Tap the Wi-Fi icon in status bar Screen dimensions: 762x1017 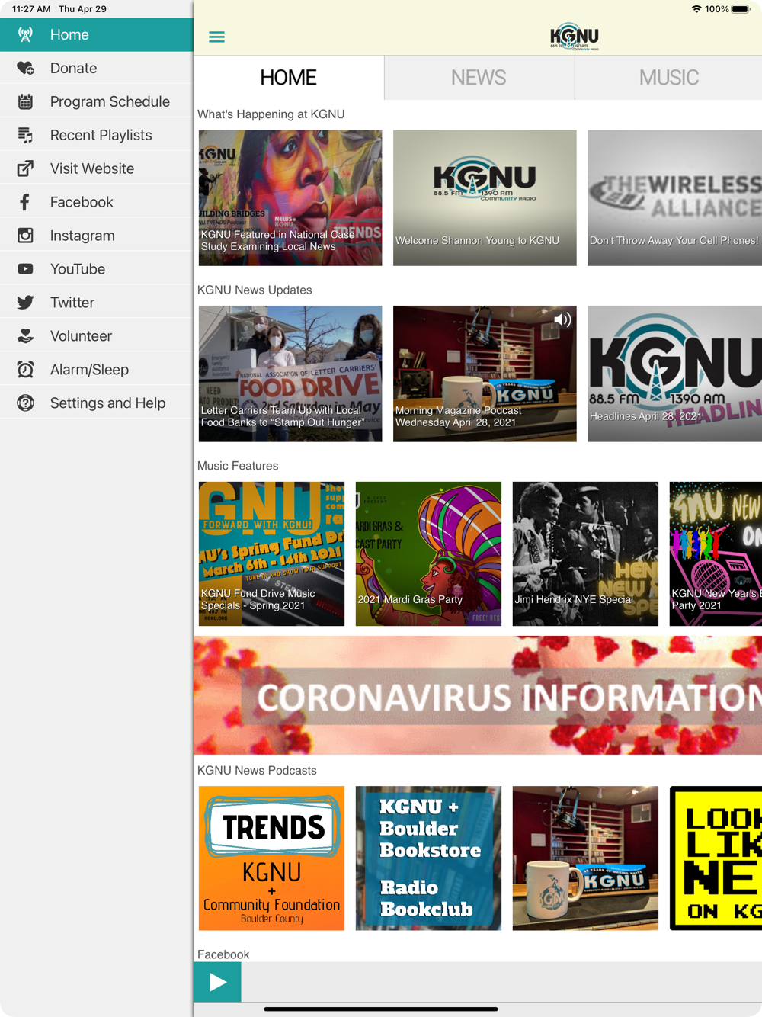696,9
